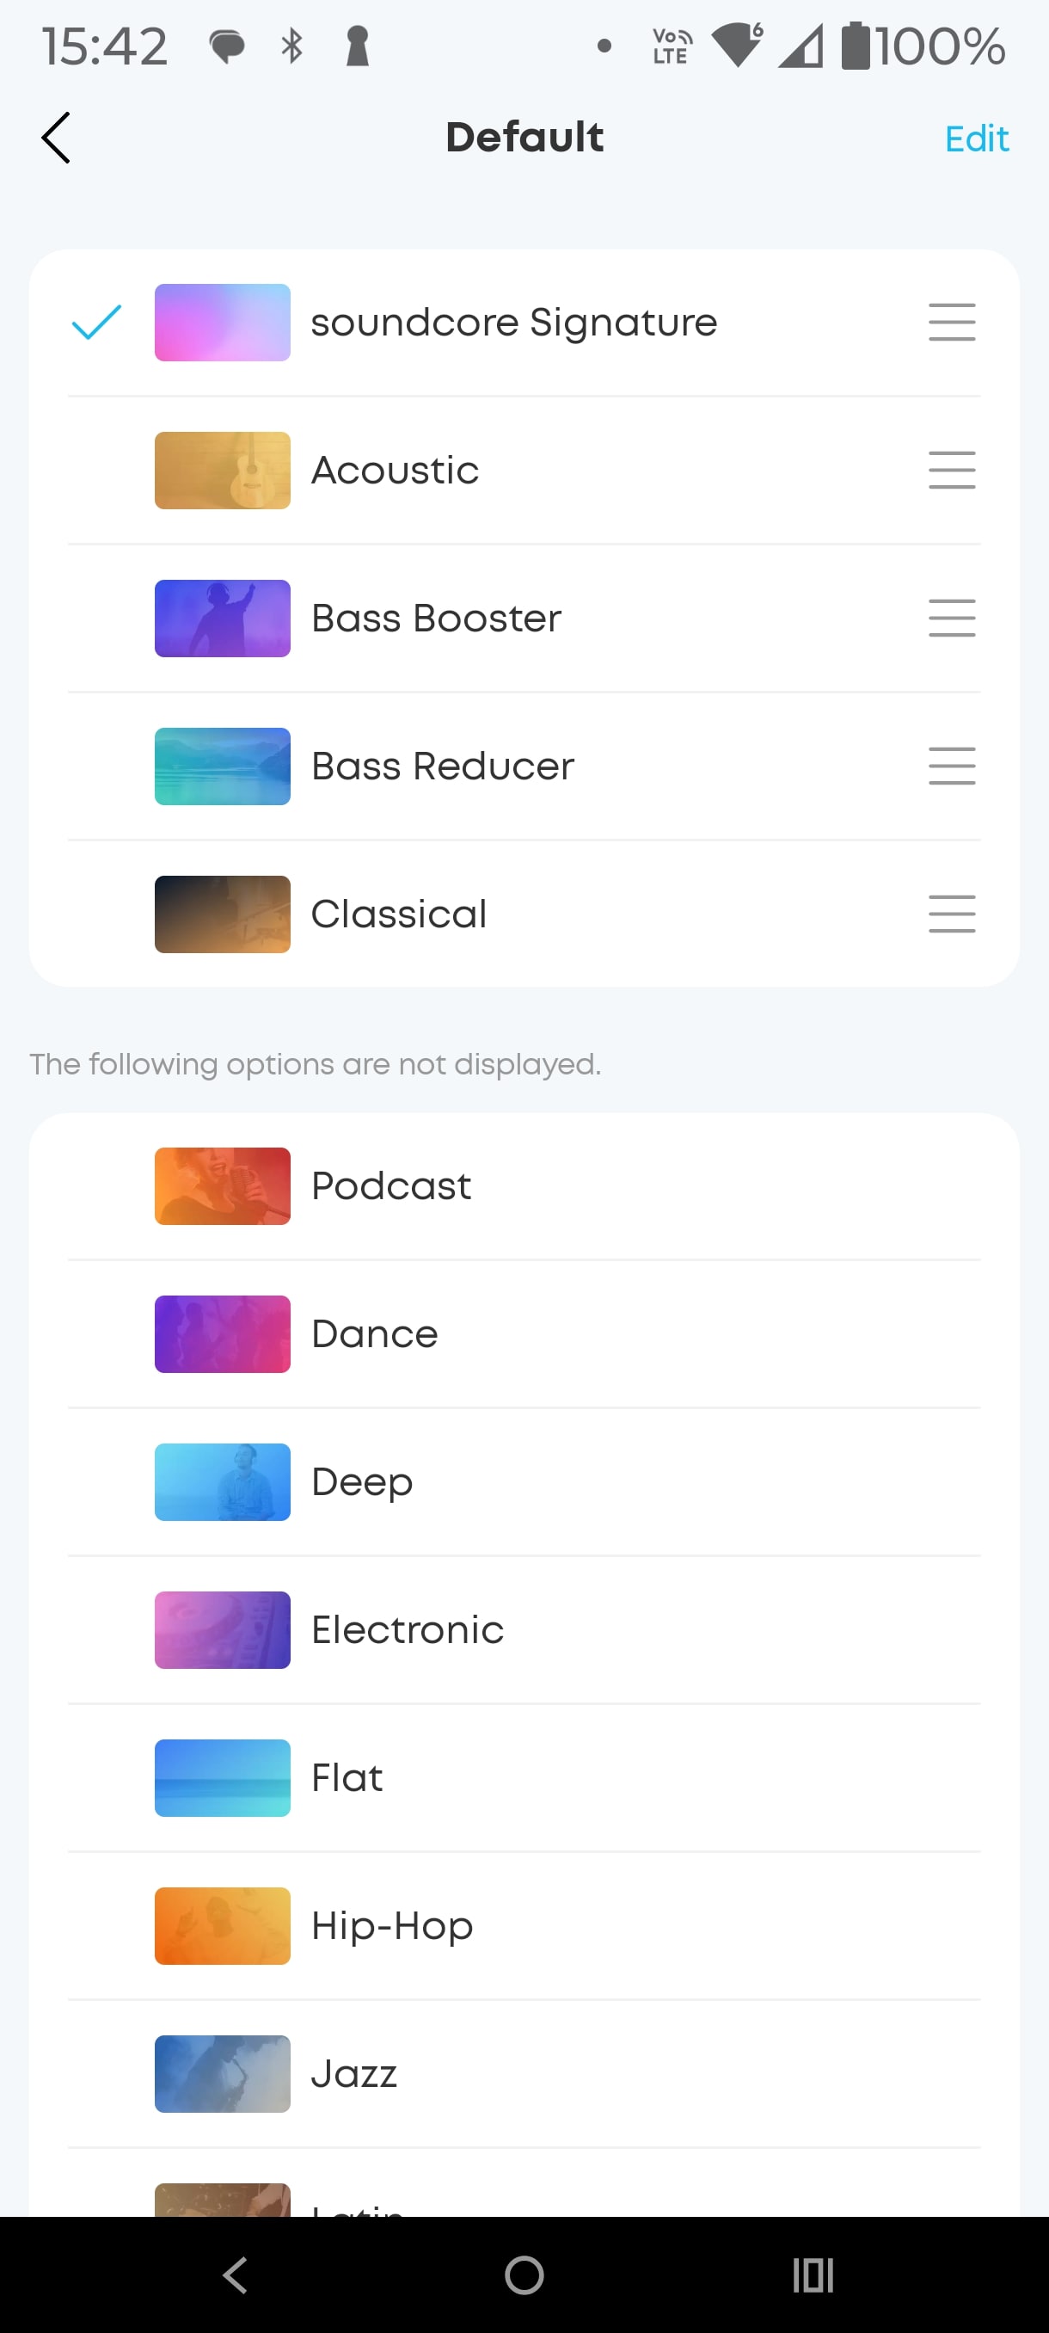The image size is (1049, 2333).
Task: Choose the Flat preset option
Action: click(347, 1778)
